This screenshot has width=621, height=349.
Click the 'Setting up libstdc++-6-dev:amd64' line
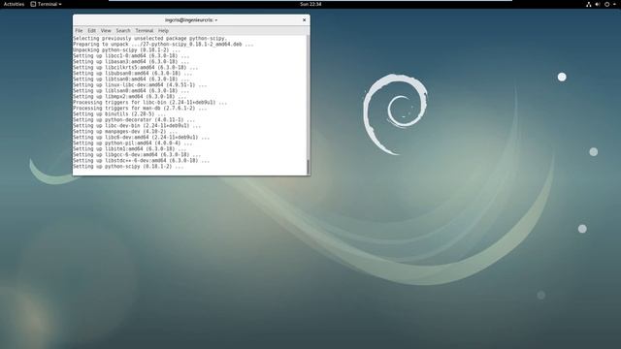coord(142,161)
